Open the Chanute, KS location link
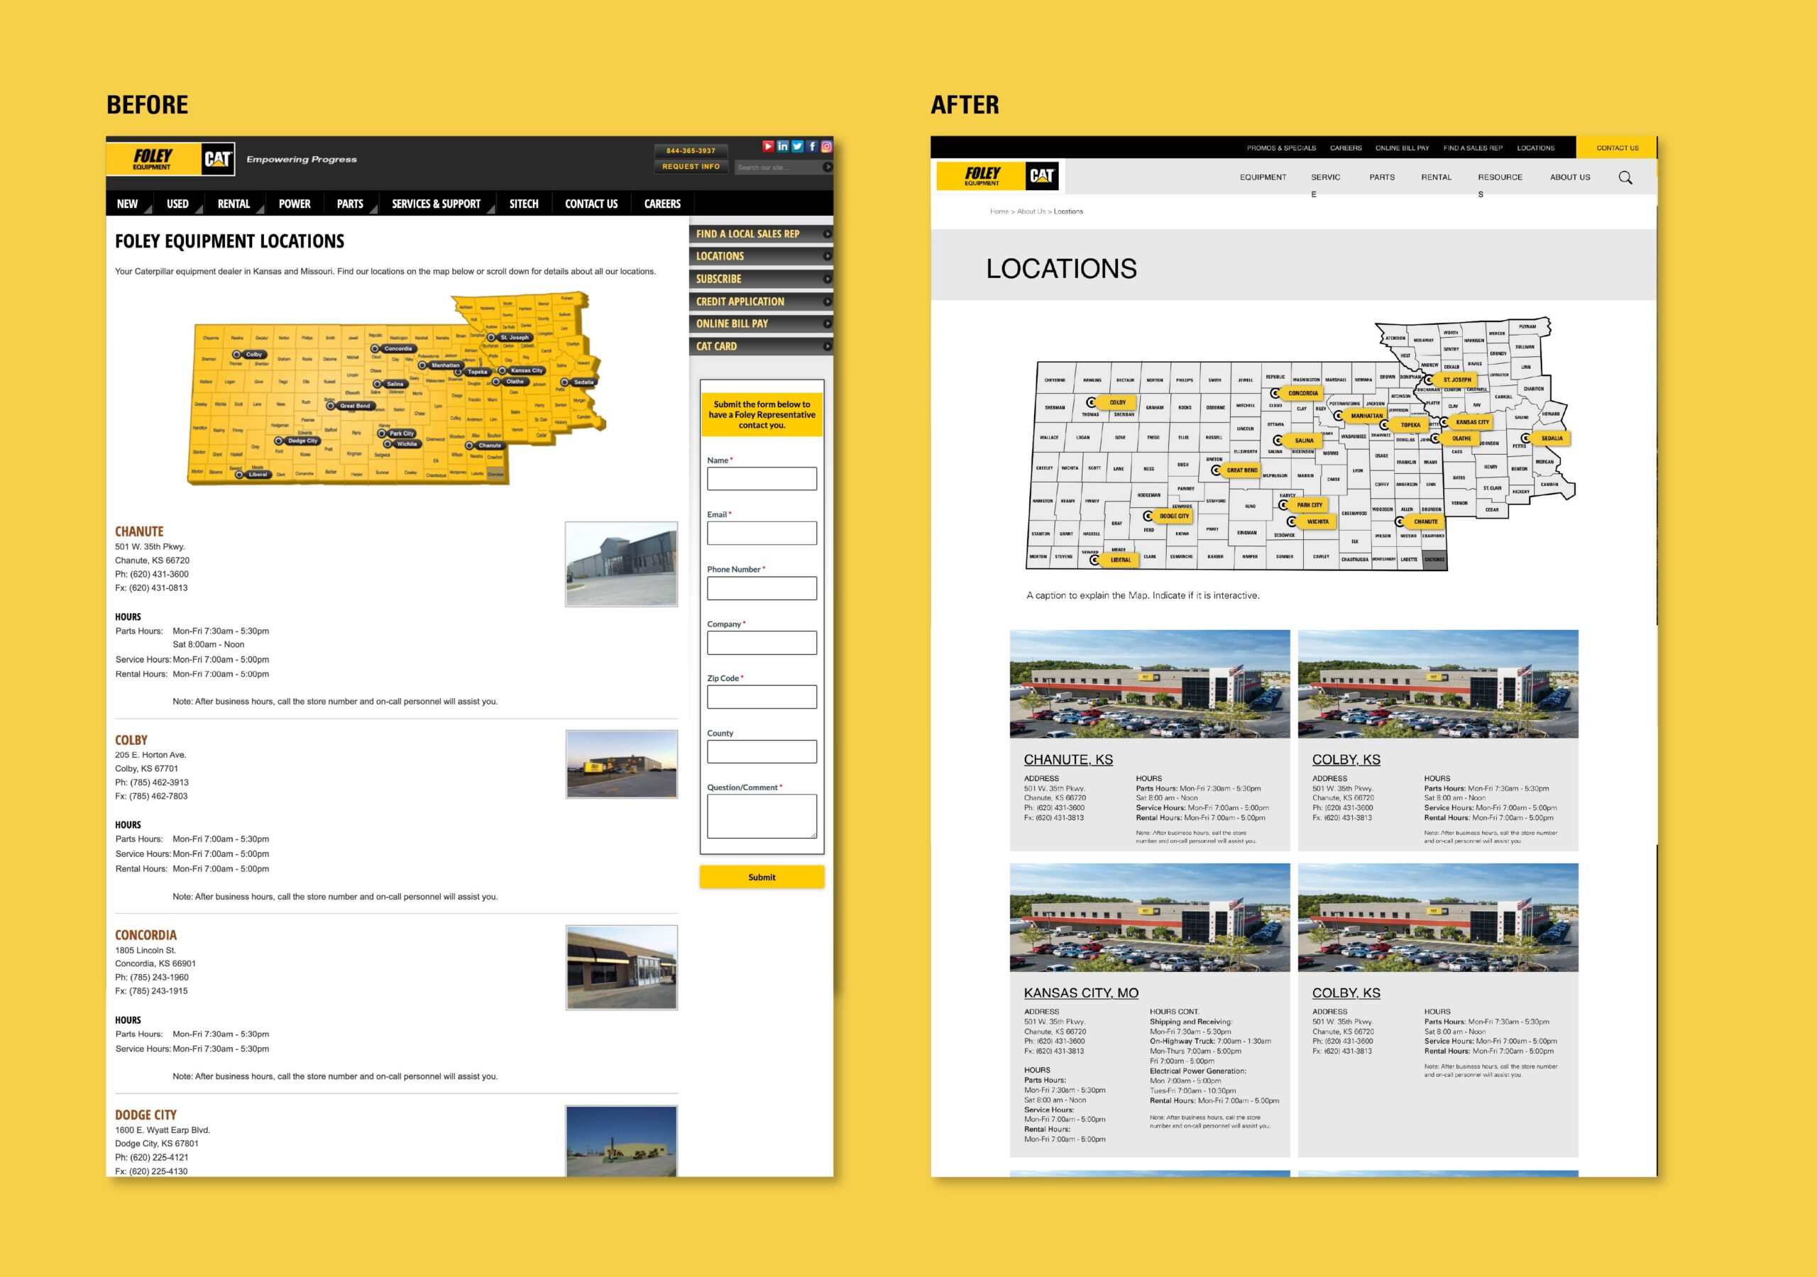 (1067, 760)
